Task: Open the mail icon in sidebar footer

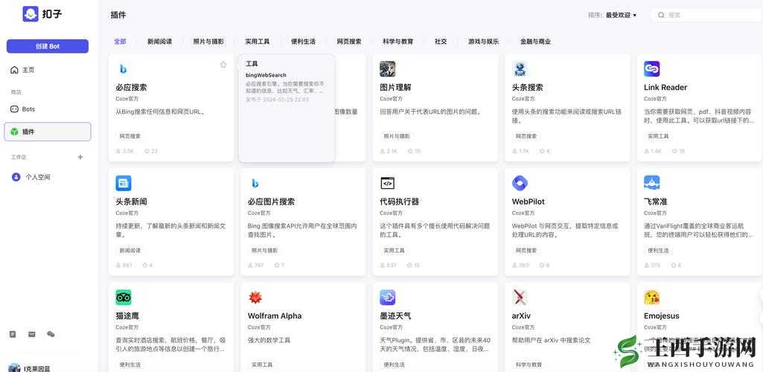Action: 31,334
